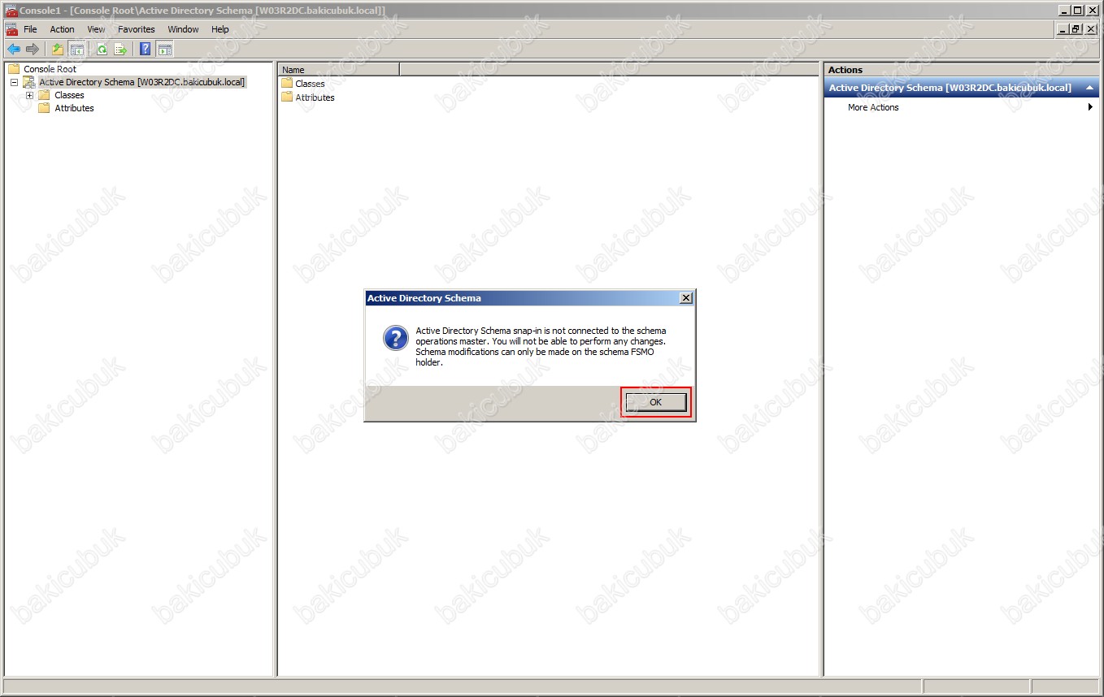Open the File menu

(x=30, y=29)
